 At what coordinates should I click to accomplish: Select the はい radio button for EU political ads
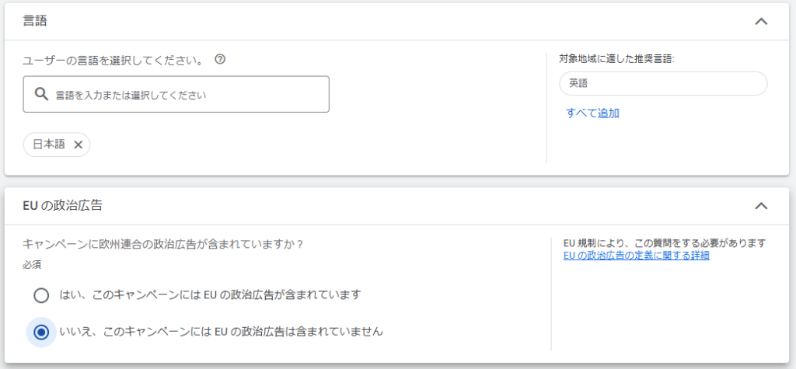point(41,295)
